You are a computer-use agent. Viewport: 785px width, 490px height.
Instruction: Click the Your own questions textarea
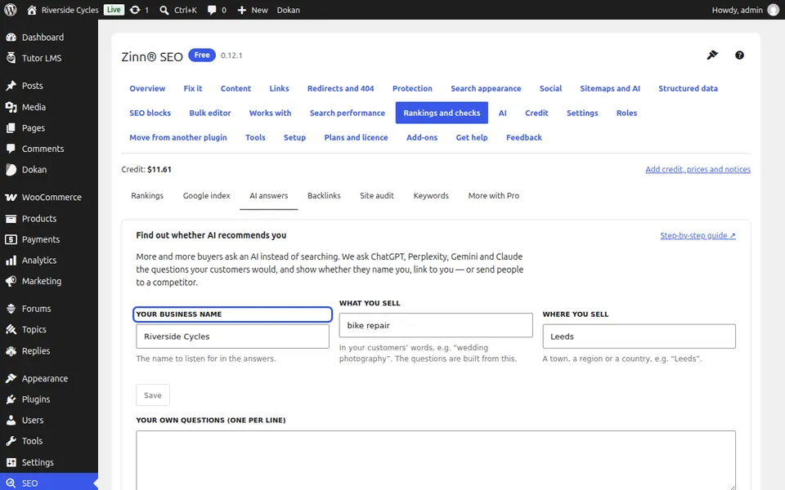tap(436, 460)
